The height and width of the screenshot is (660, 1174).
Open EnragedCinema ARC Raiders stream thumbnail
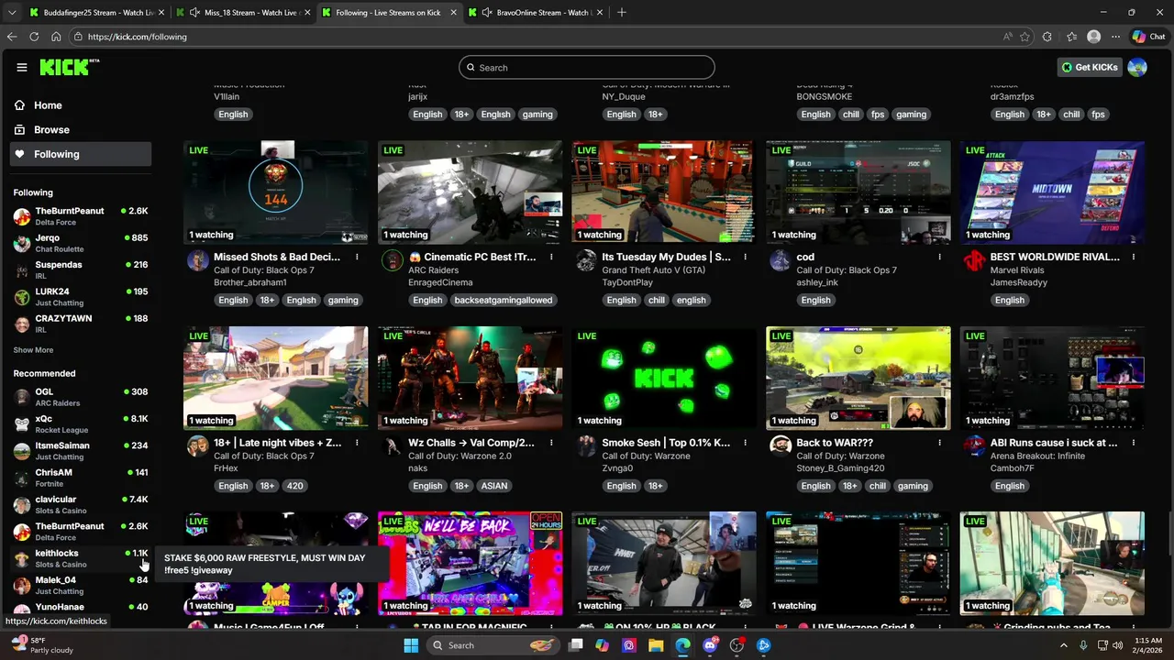tap(470, 192)
